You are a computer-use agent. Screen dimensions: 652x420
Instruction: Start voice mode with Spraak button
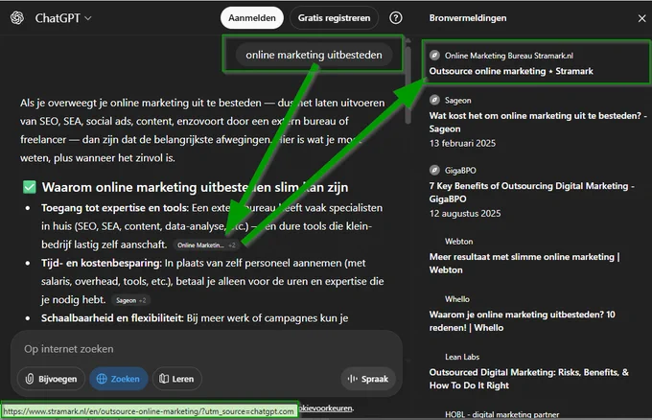tap(368, 379)
